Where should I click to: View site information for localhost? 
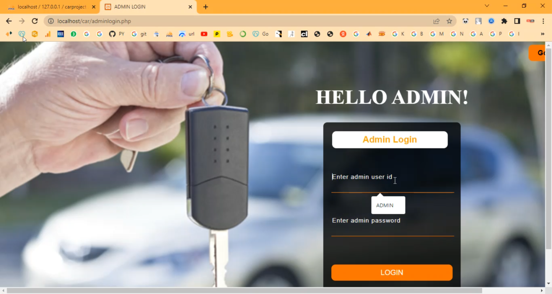51,21
